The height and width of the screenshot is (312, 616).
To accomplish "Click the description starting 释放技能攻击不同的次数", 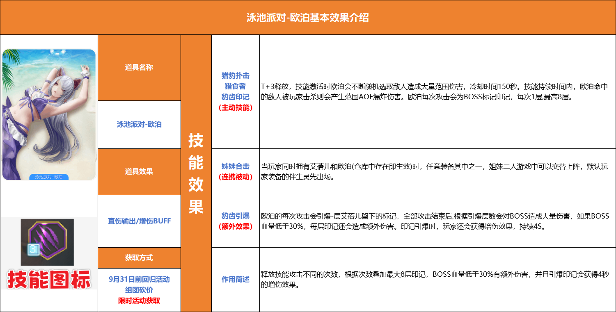I will tap(435, 280).
